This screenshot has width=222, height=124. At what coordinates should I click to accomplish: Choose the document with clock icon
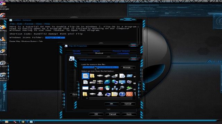pyautogui.click(x=122, y=76)
